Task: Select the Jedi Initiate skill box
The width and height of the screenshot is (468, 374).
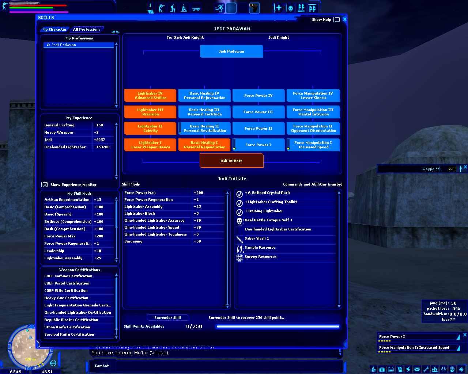Action: 231,161
